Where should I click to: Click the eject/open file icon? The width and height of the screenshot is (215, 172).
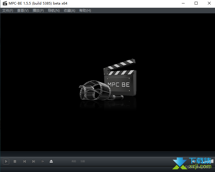pyautogui.click(x=51, y=161)
